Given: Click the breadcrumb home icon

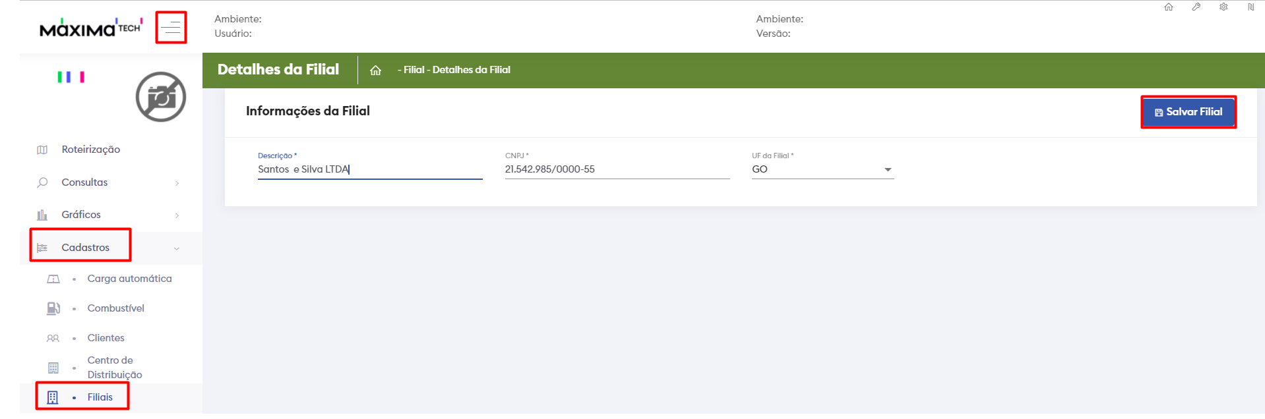Looking at the screenshot, I should [x=375, y=70].
